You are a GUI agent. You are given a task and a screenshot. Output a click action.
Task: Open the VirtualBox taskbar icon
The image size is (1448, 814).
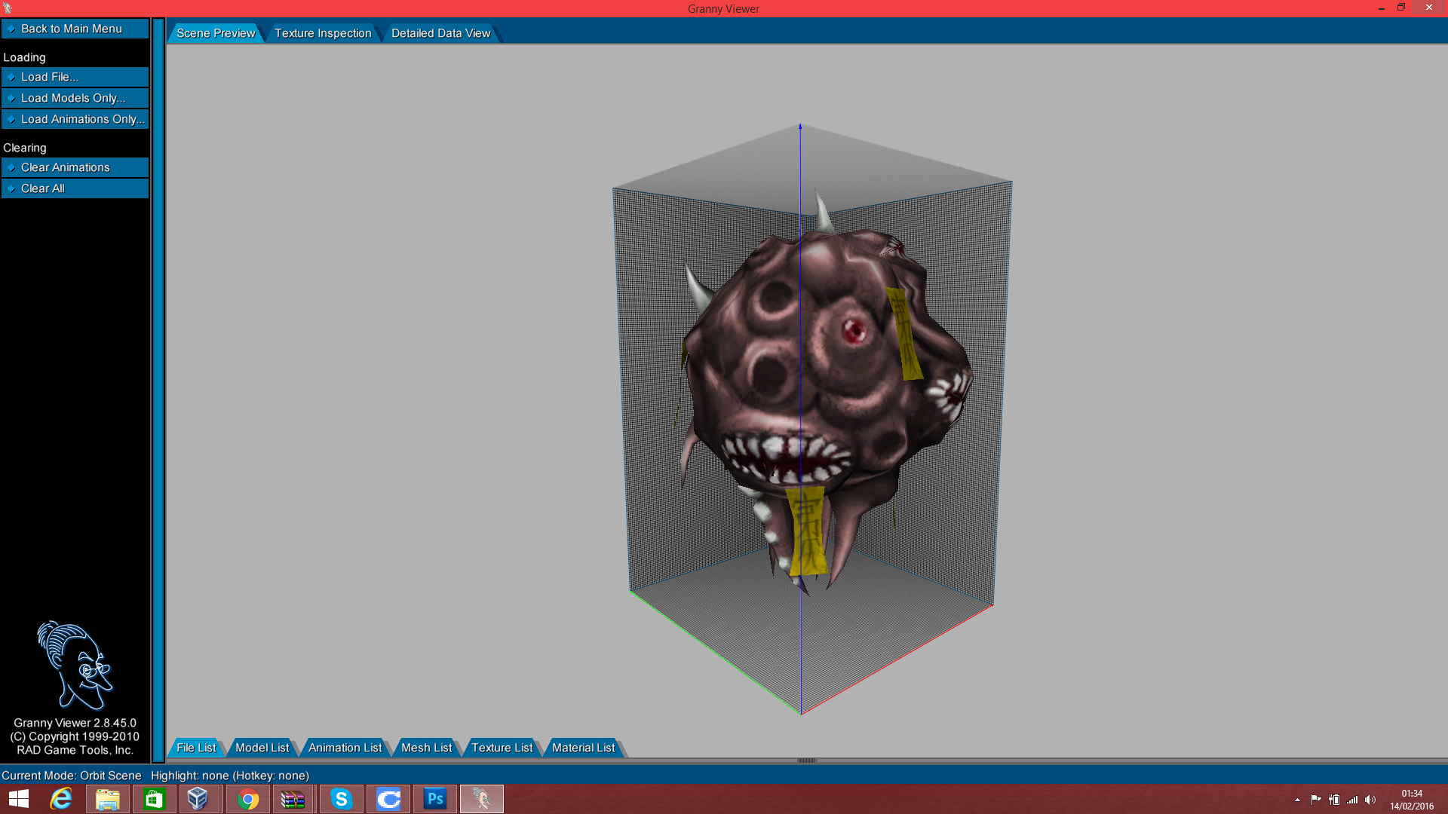pos(198,799)
